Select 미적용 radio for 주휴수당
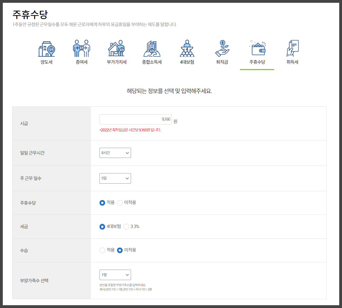Screen dimensions: 342x308 point(120,203)
